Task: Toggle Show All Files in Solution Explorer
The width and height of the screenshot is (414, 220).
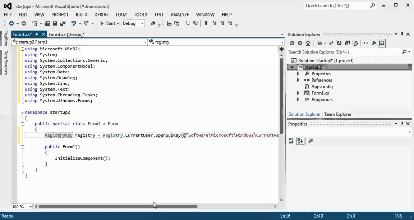Action: coord(355,43)
